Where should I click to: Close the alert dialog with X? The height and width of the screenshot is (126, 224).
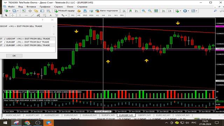(x=52, y=20)
